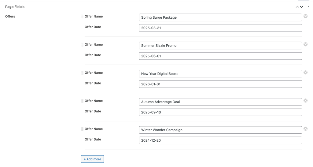Click the 2025-06-01 offer date field
This screenshot has width=313, height=167.
[x=220, y=56]
